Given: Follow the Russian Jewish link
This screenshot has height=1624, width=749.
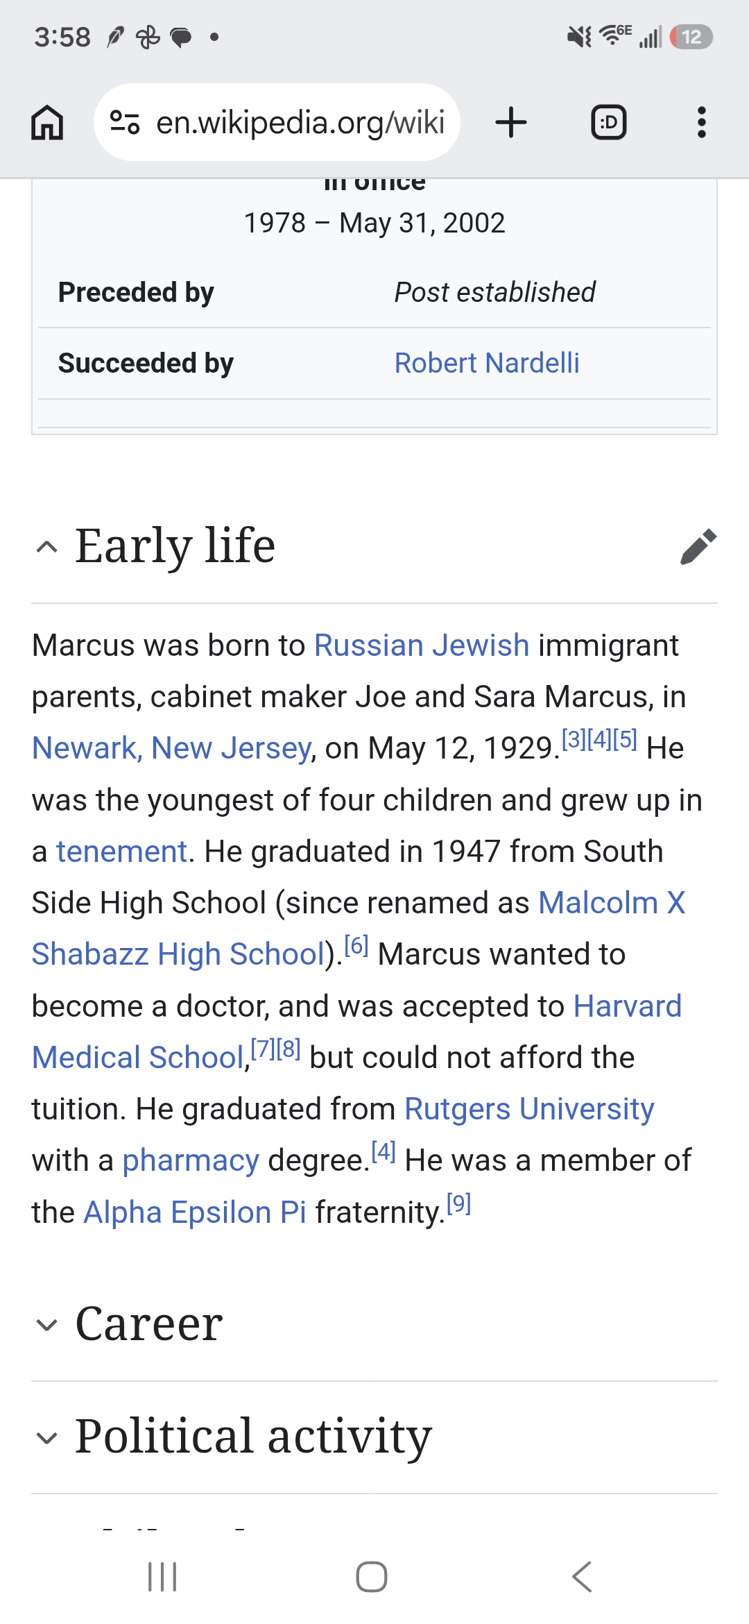Looking at the screenshot, I should pyautogui.click(x=422, y=645).
